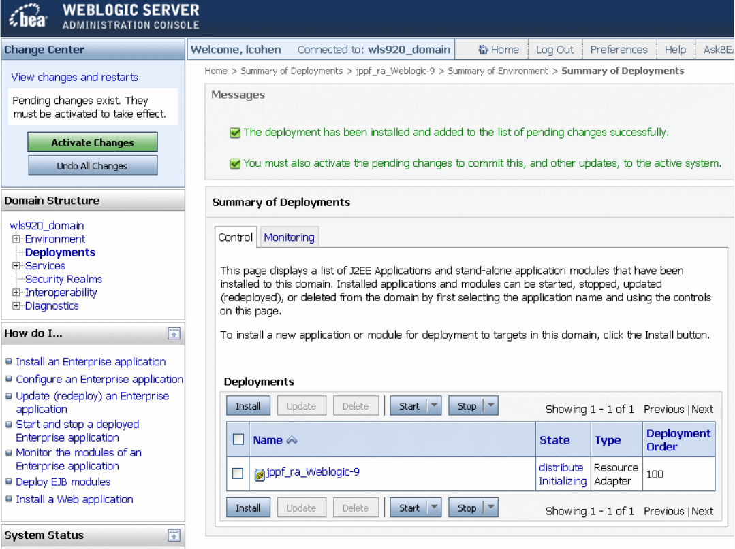Image resolution: width=735 pixels, height=549 pixels.
Task: Click the Activate Changes button
Action: click(x=93, y=142)
